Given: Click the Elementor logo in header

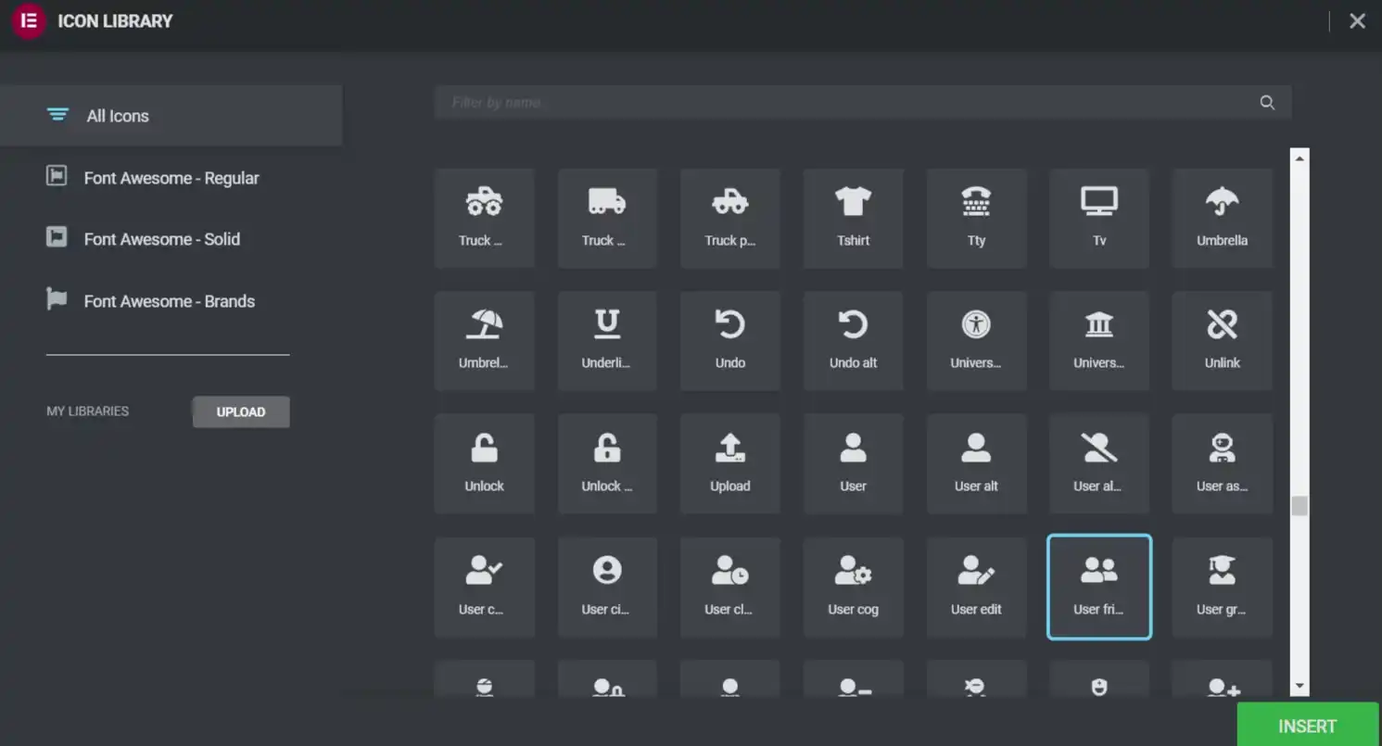Looking at the screenshot, I should [x=29, y=21].
